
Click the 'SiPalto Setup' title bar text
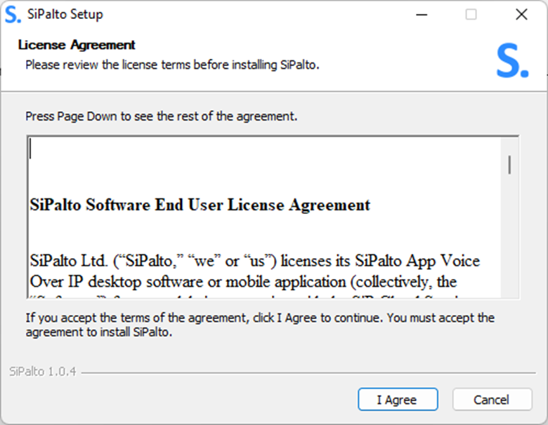tap(65, 14)
